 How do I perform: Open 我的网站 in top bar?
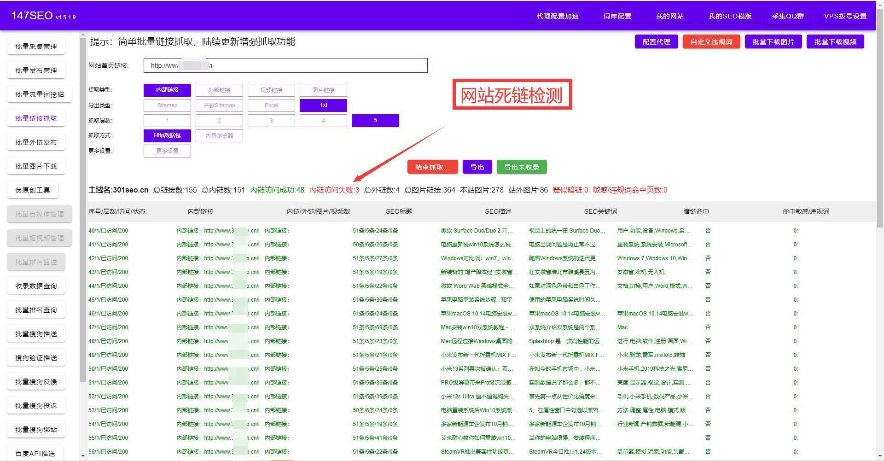pos(670,16)
